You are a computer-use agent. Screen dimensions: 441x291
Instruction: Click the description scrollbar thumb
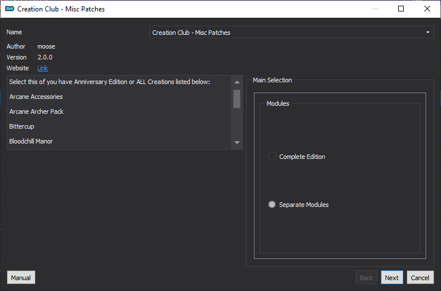pyautogui.click(x=237, y=99)
